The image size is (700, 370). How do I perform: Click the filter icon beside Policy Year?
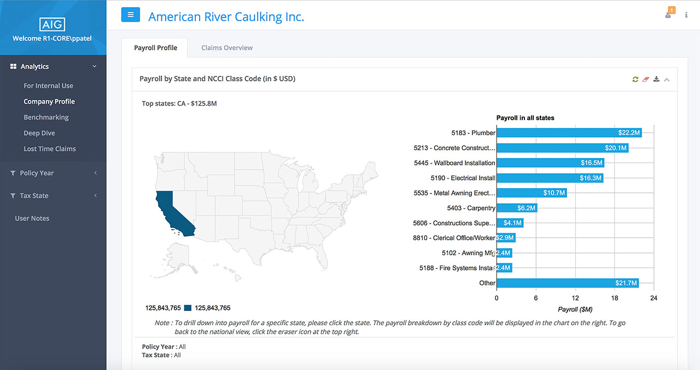(12, 173)
